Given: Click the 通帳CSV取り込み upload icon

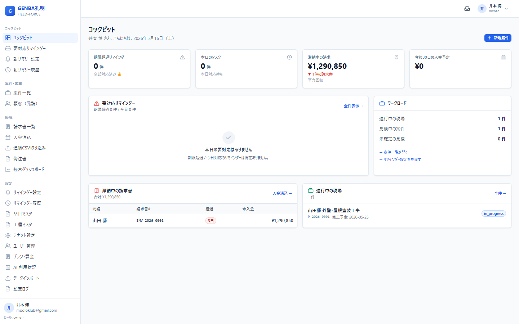Looking at the screenshot, I should pyautogui.click(x=8, y=148).
